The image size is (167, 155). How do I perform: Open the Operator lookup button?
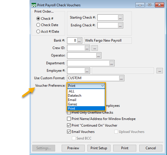pyautogui.click(x=99, y=55)
